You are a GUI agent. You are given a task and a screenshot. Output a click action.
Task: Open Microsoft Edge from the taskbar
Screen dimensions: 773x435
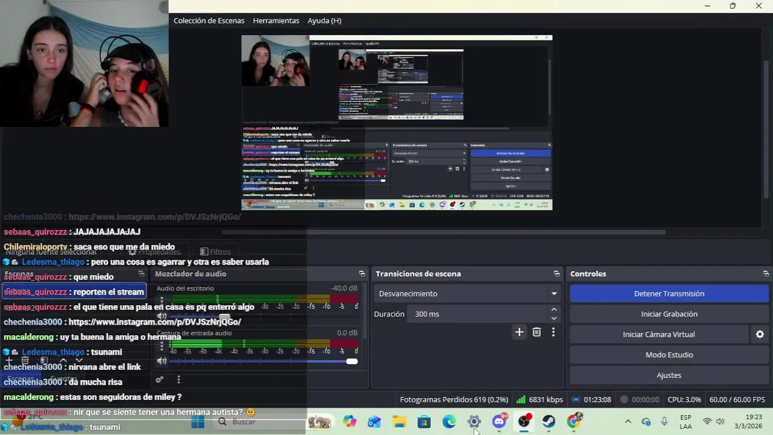coord(449,421)
